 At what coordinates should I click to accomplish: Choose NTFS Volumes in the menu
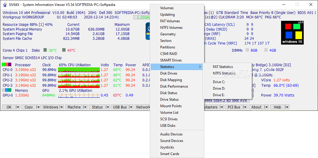click(177, 28)
